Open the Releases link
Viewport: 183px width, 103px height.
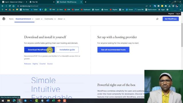pos(27,64)
